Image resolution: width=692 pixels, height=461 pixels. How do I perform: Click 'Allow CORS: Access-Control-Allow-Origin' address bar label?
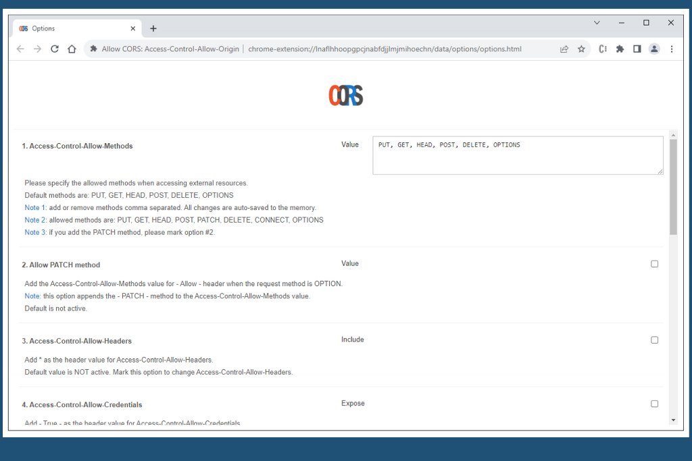click(x=170, y=49)
